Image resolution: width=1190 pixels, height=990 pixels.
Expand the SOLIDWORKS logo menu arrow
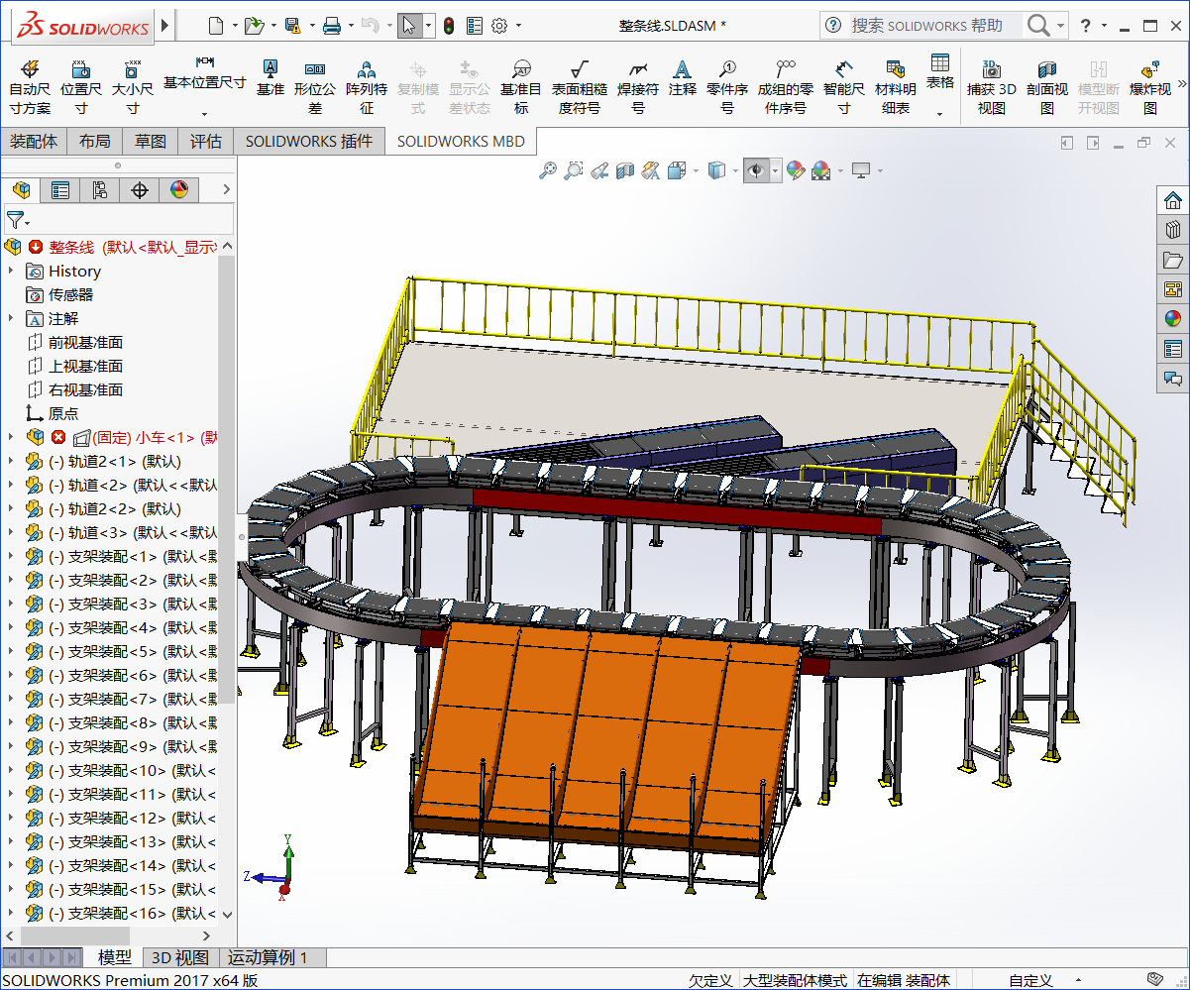tap(164, 25)
